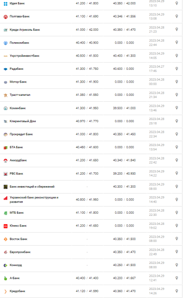Open the location pin for Конкорд
This screenshot has height=298, width=183.
coord(177,265)
